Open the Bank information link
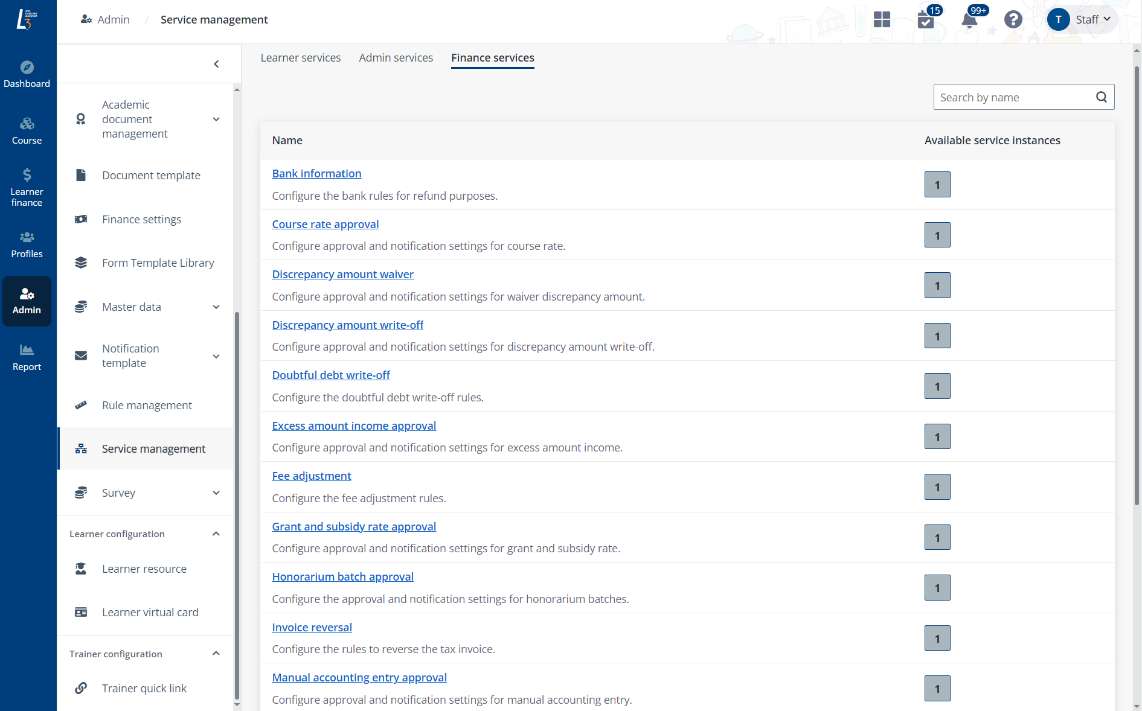1142x711 pixels. (316, 174)
